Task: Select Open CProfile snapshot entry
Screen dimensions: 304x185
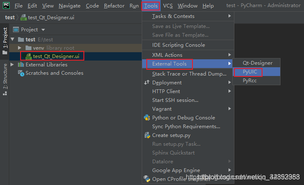Action: [x=188, y=179]
